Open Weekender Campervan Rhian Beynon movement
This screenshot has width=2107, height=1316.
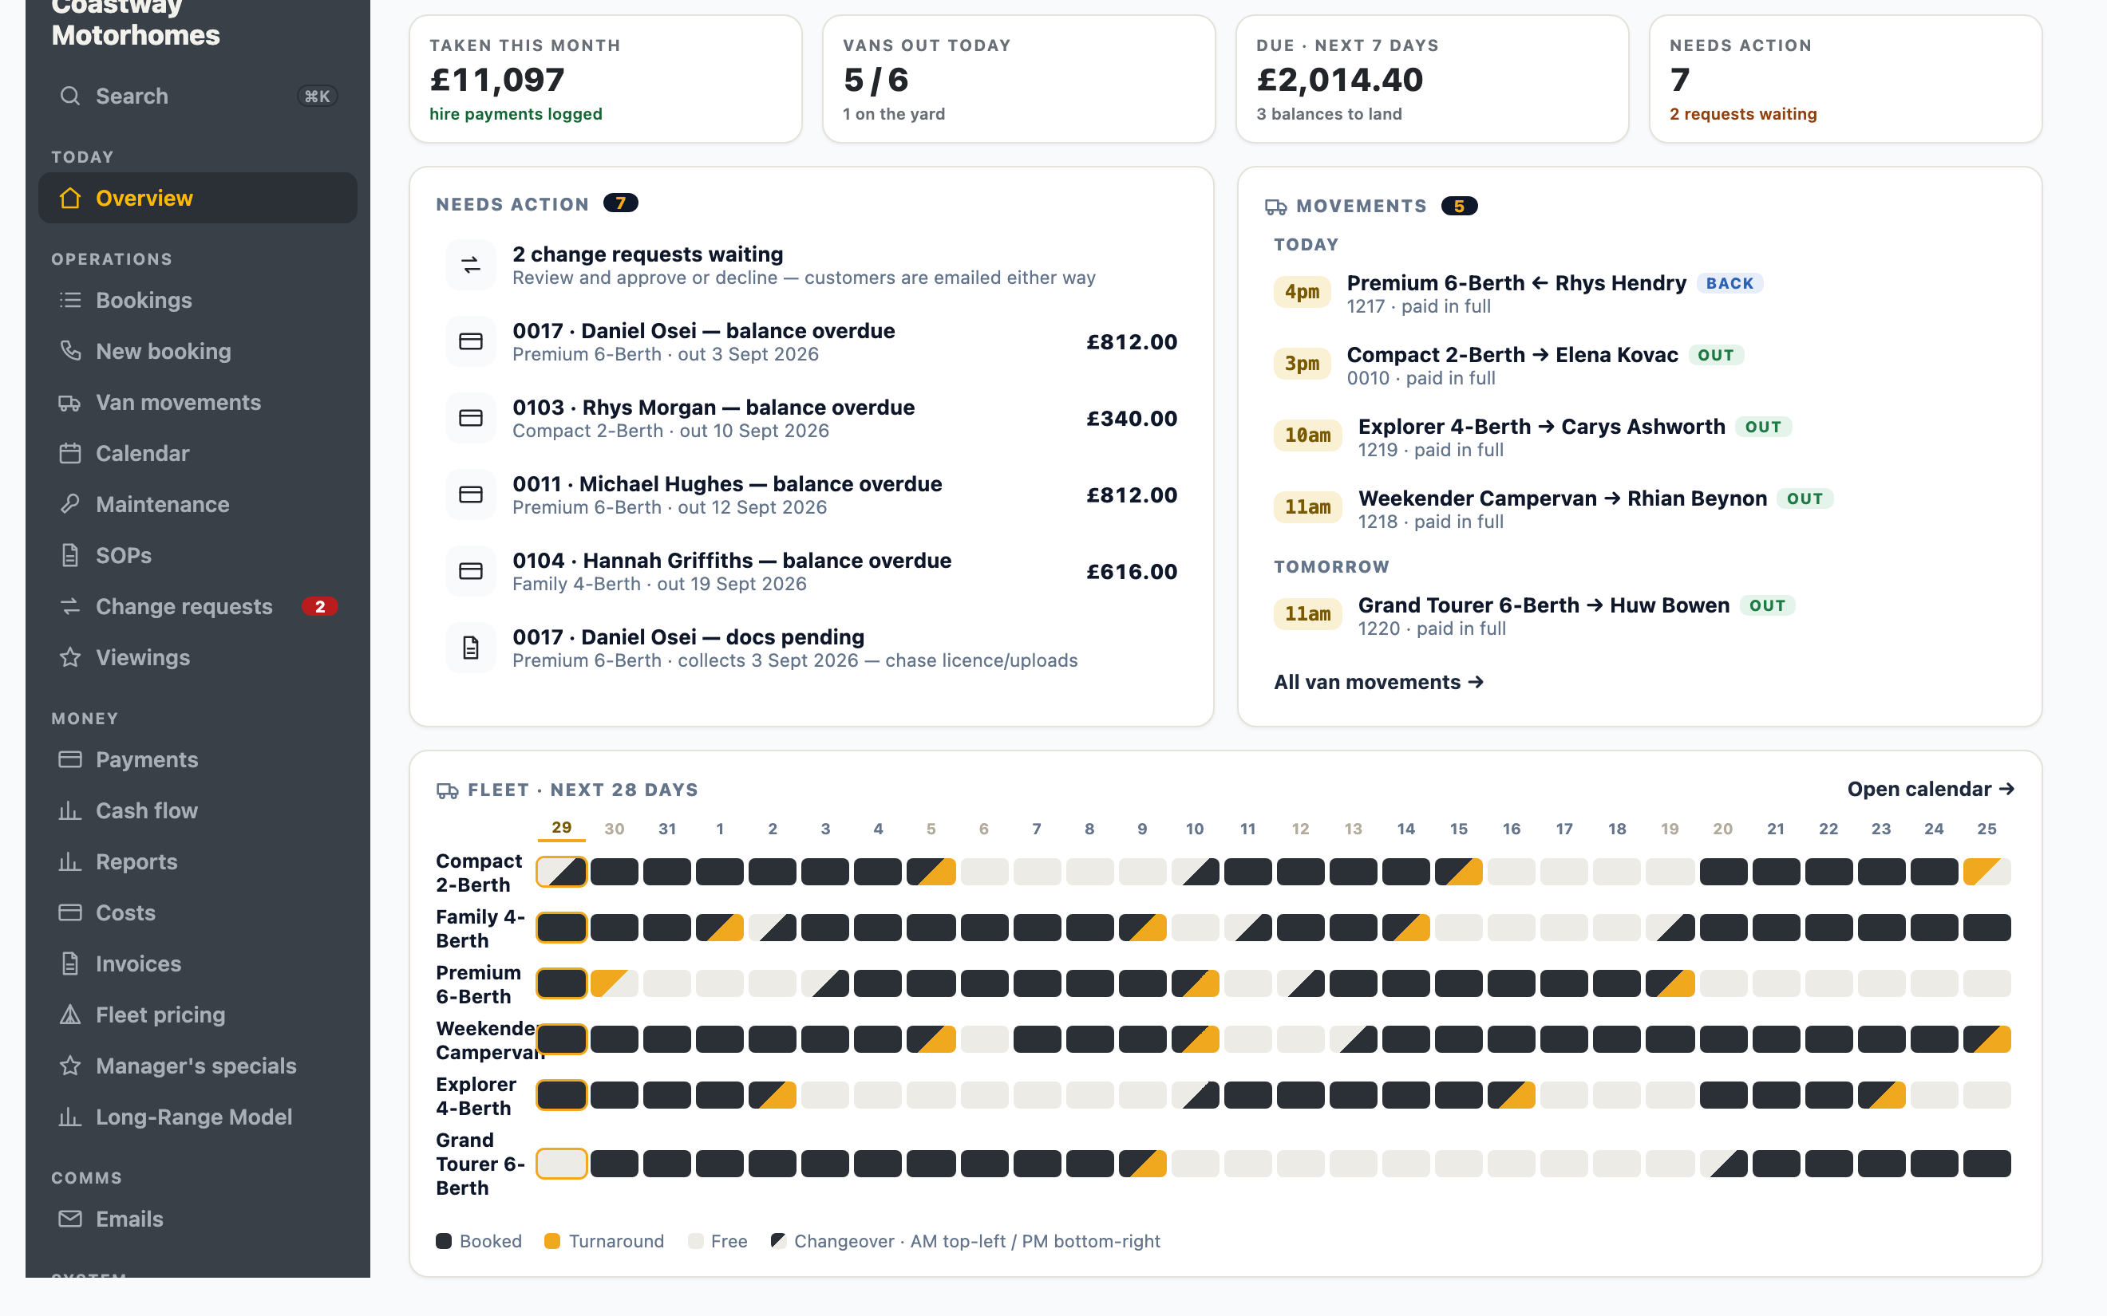pyautogui.click(x=1639, y=509)
